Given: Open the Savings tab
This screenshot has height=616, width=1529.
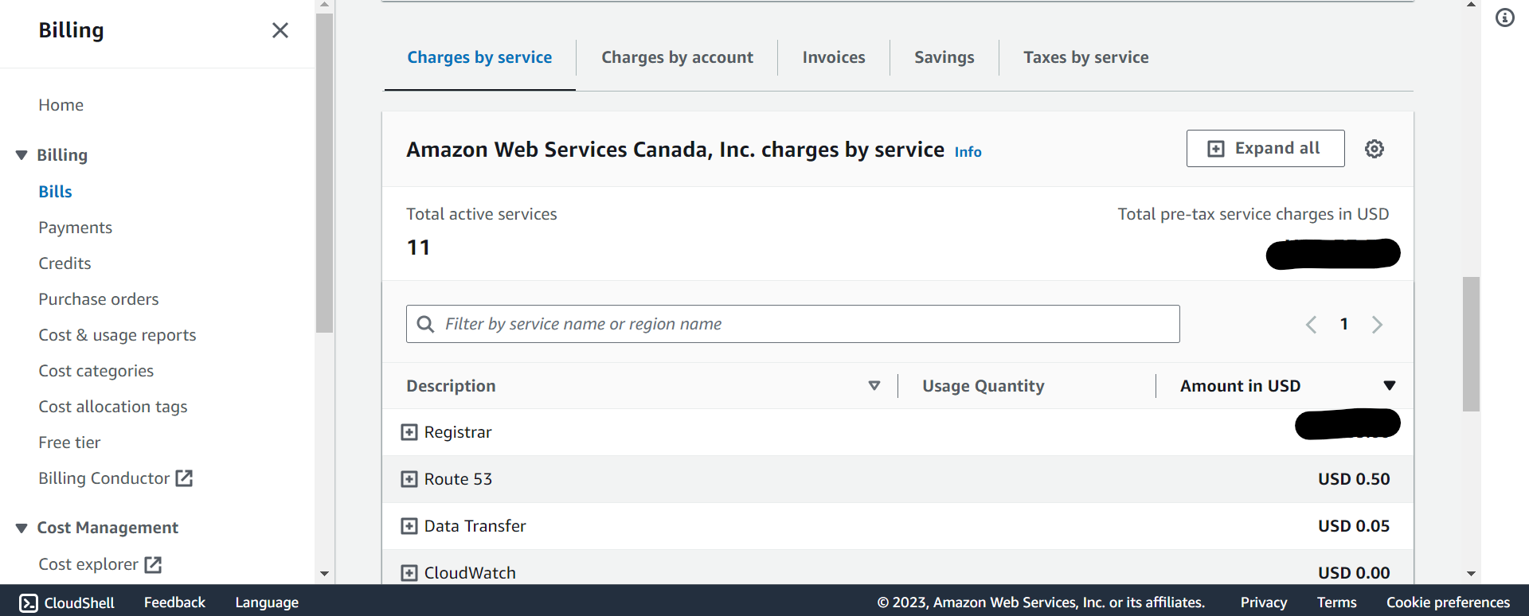Looking at the screenshot, I should point(944,57).
